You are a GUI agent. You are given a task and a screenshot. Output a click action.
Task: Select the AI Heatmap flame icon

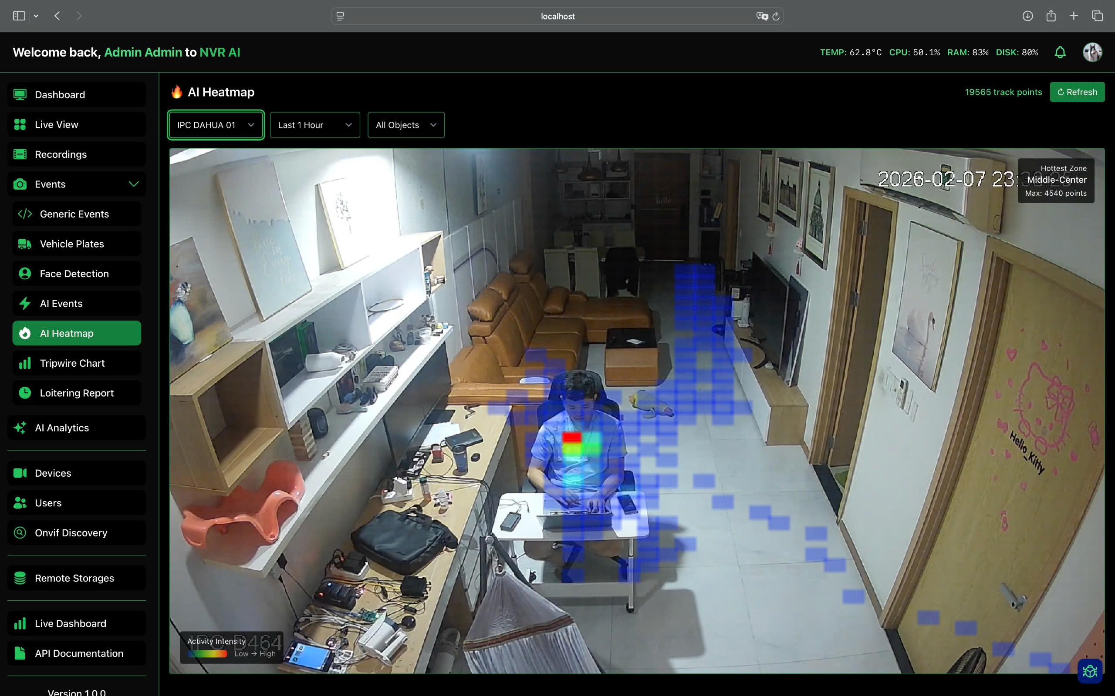[25, 333]
